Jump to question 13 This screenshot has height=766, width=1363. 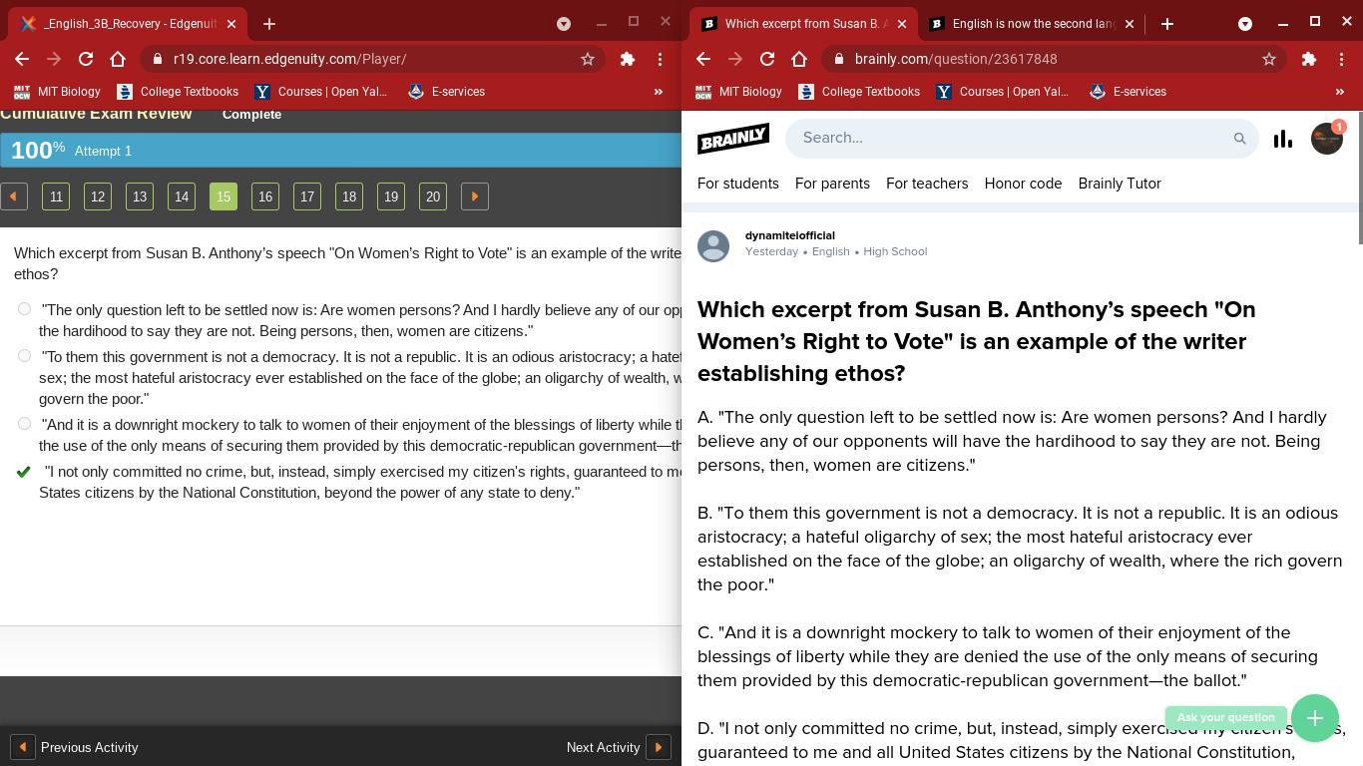[x=140, y=196]
